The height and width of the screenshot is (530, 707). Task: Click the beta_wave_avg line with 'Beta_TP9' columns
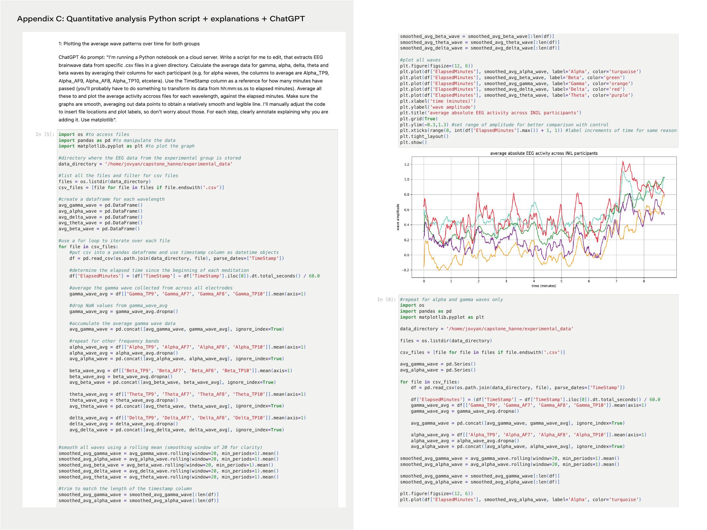181,371
